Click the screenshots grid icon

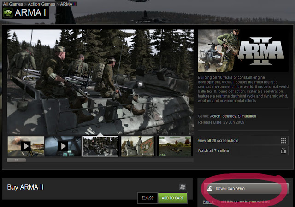[283, 140]
